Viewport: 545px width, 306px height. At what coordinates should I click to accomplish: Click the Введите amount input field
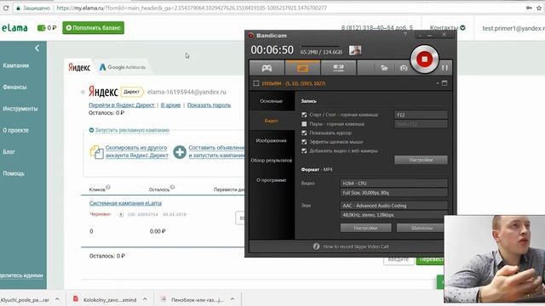coord(399,259)
